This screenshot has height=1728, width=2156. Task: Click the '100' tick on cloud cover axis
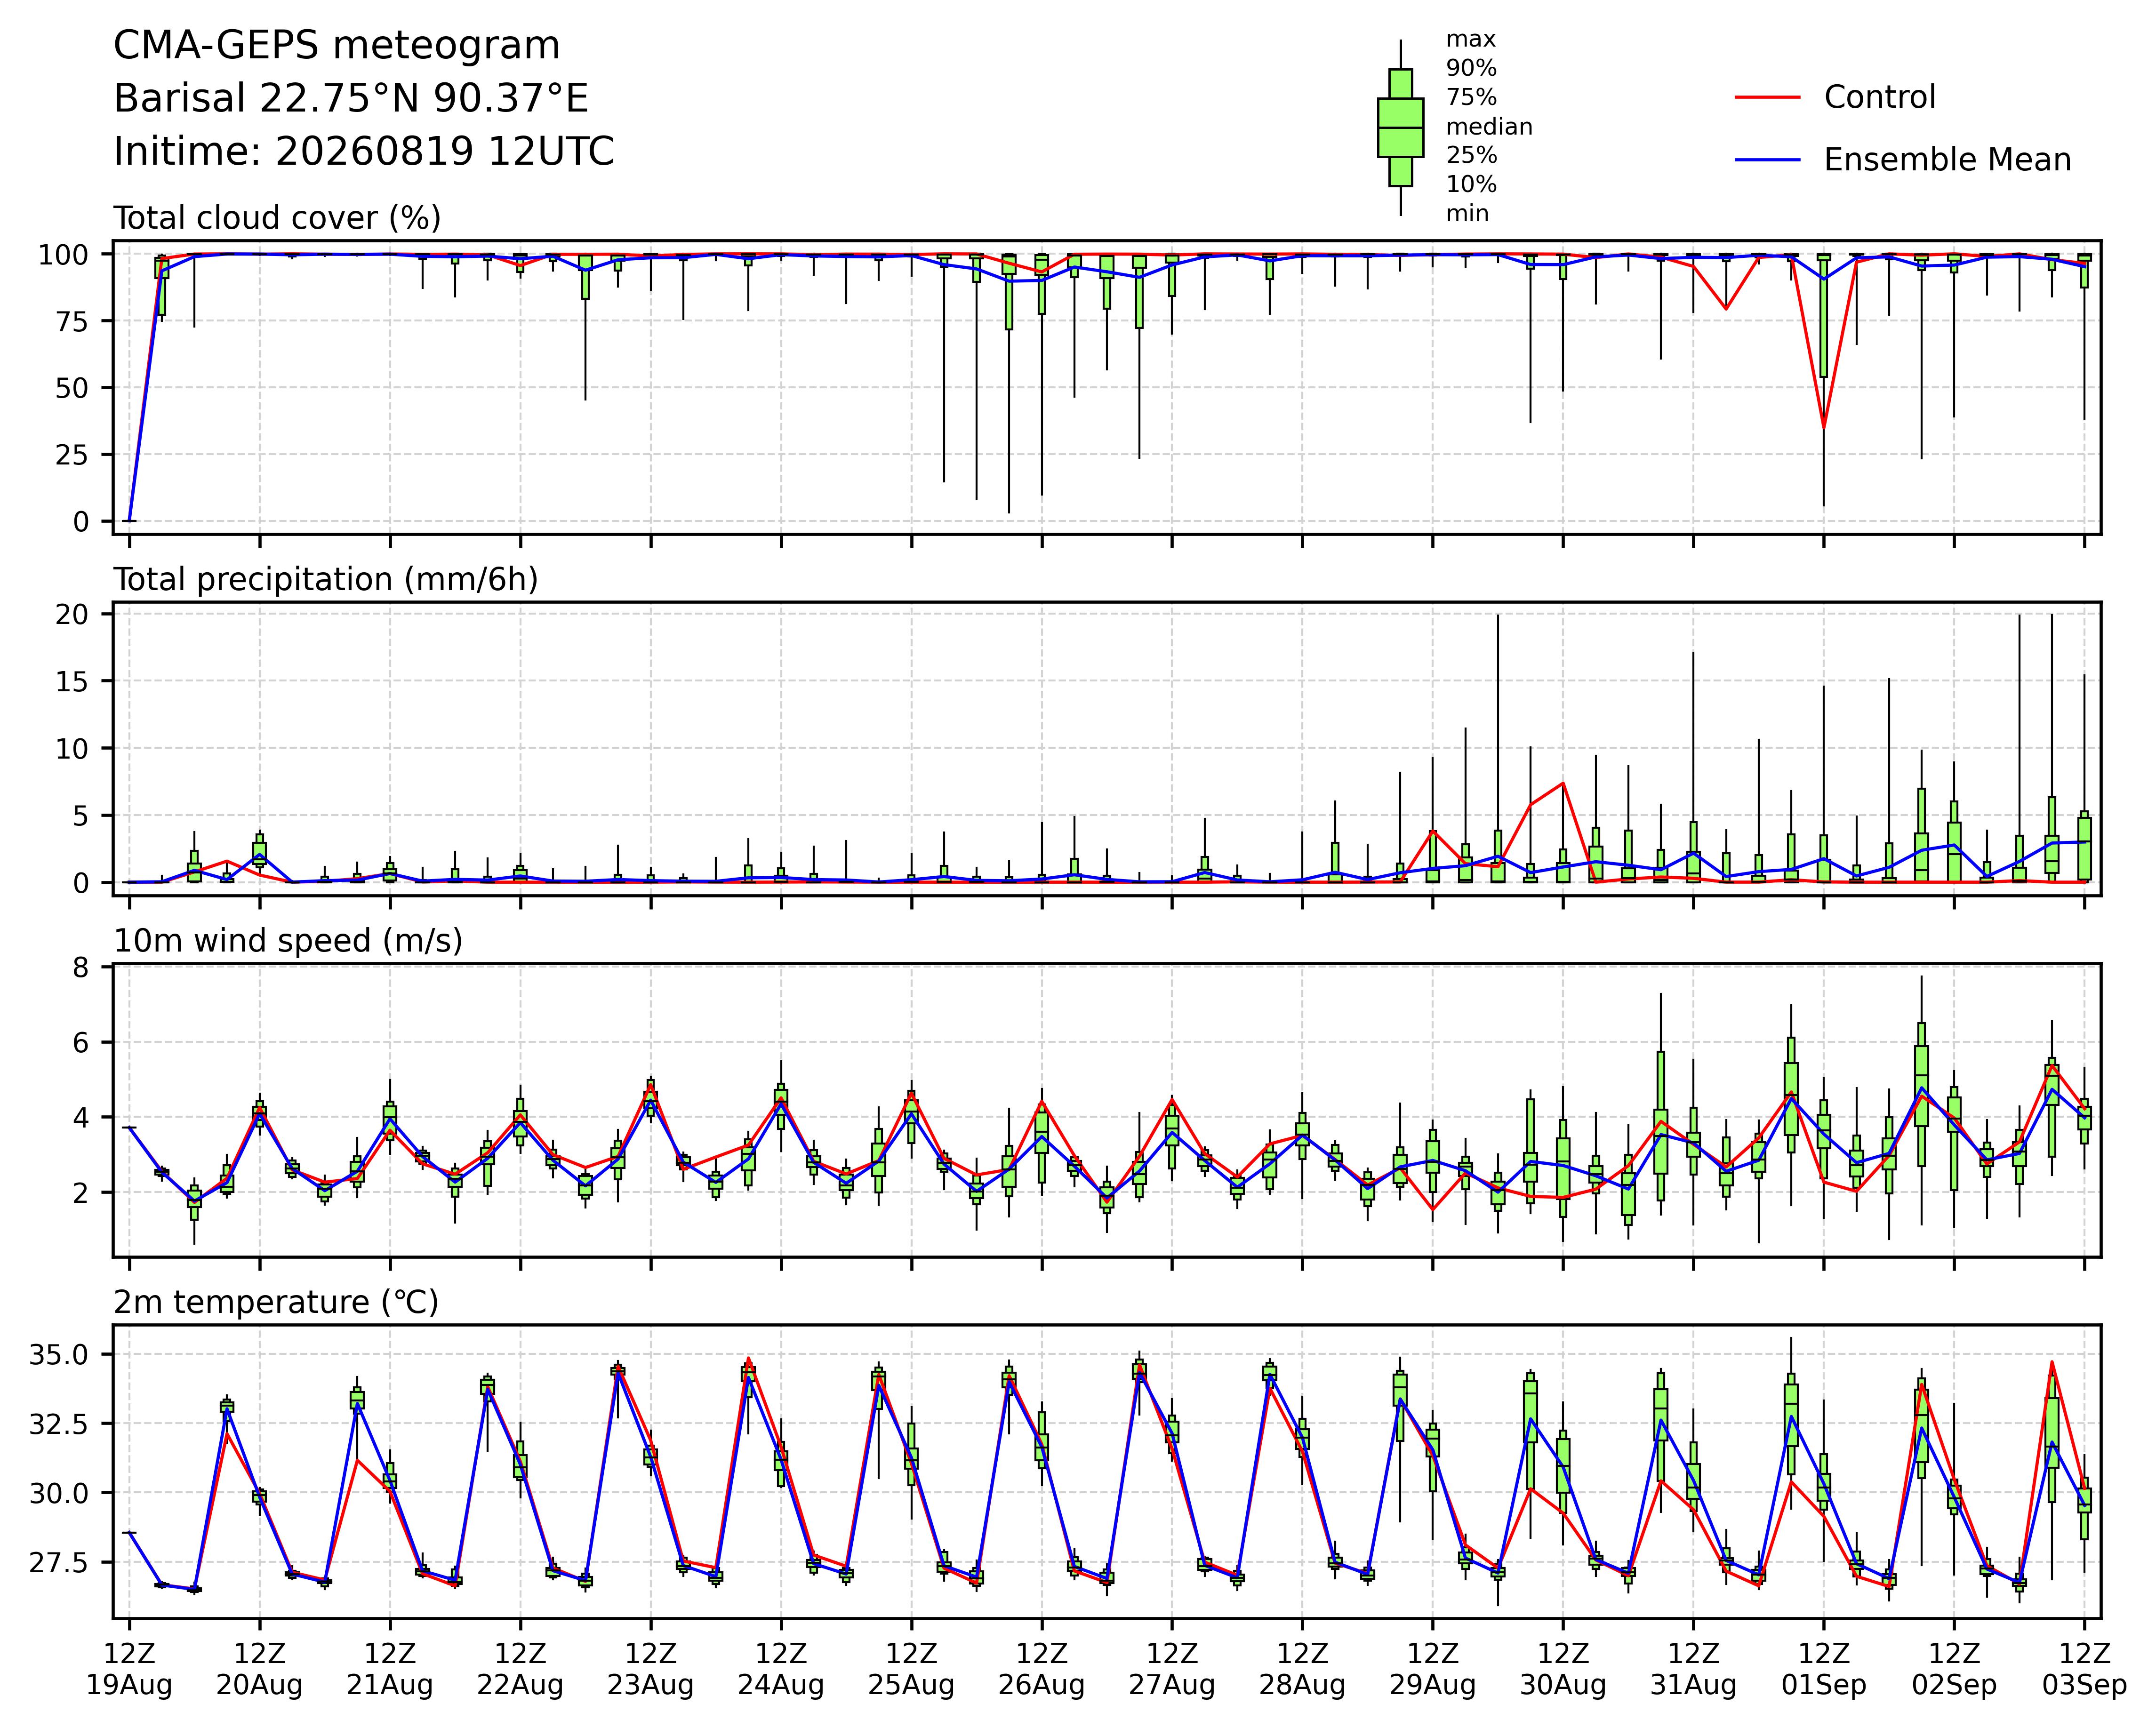click(64, 255)
